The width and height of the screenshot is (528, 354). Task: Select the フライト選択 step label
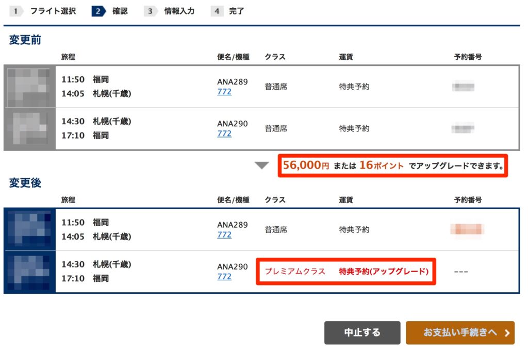[53, 11]
